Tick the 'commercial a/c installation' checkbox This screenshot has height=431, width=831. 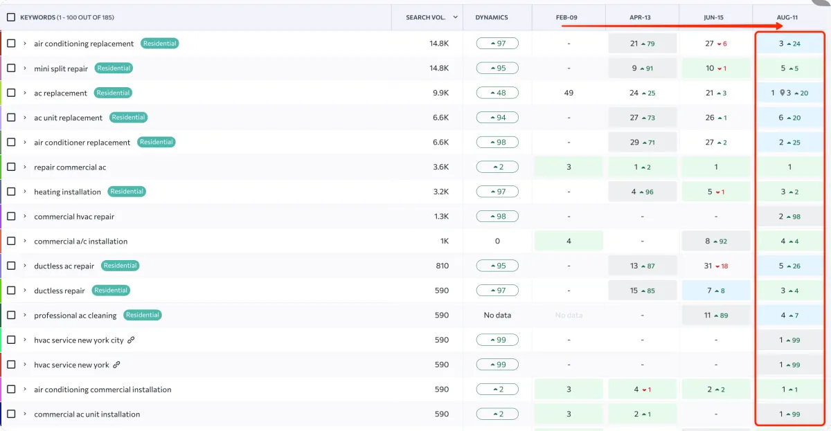[x=11, y=241]
